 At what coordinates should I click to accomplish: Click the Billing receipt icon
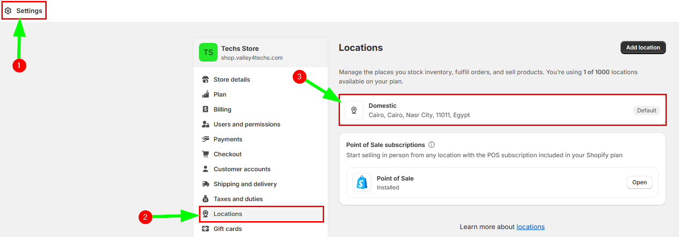205,110
